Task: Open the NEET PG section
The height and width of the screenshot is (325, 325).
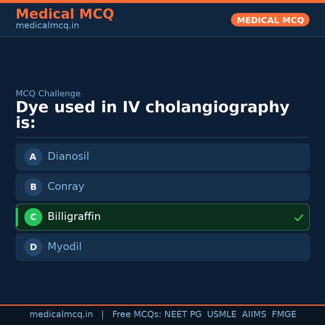Action: [183, 314]
